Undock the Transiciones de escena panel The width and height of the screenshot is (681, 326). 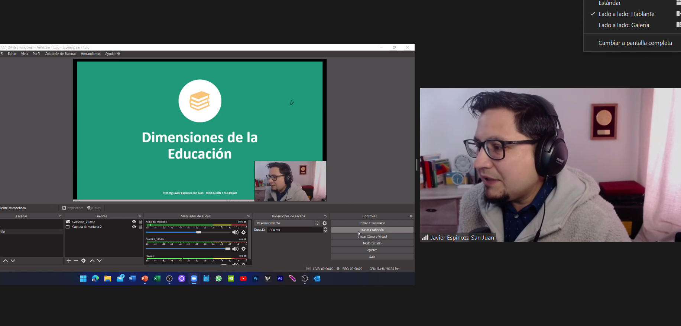pos(325,216)
